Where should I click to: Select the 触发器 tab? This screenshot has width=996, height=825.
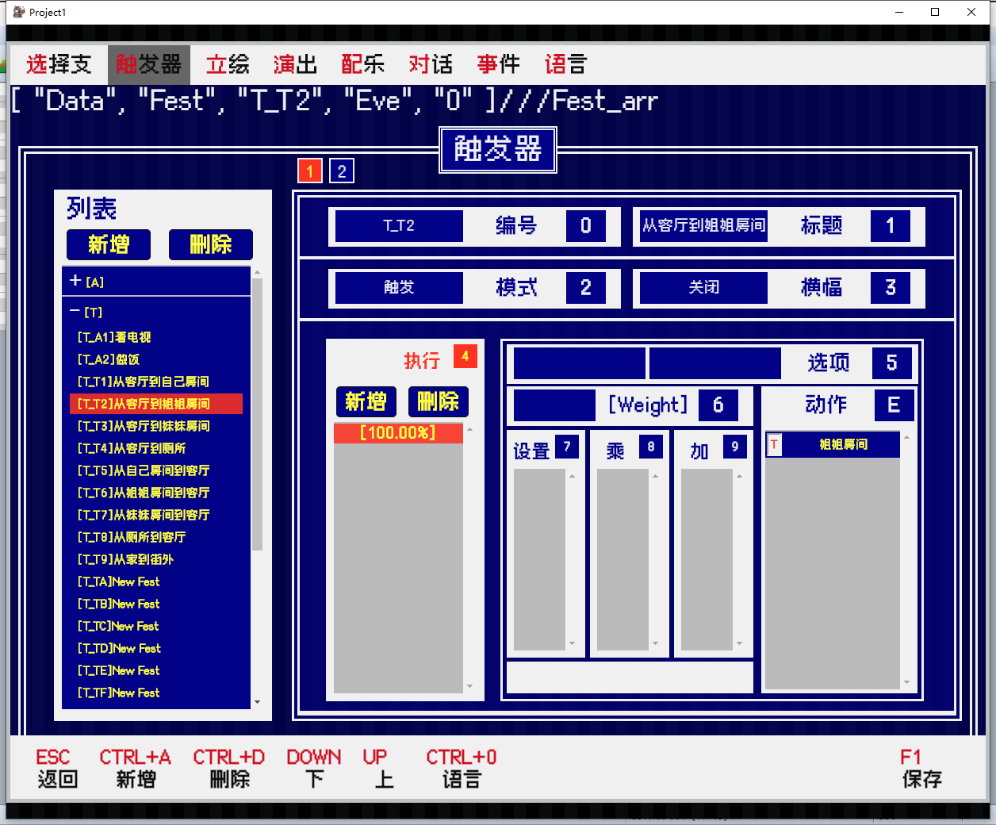[x=149, y=64]
